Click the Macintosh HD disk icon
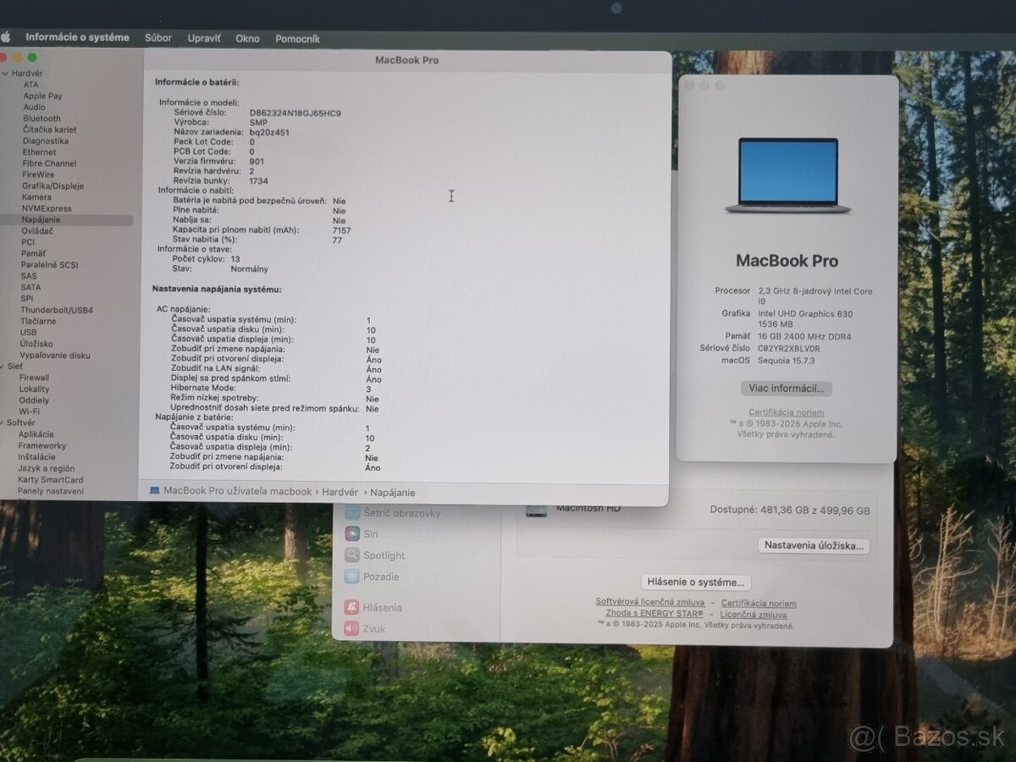The height and width of the screenshot is (762, 1016). 536,508
